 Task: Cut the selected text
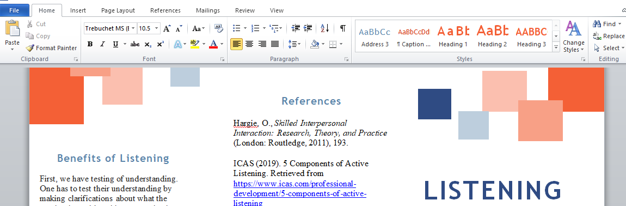[36, 24]
